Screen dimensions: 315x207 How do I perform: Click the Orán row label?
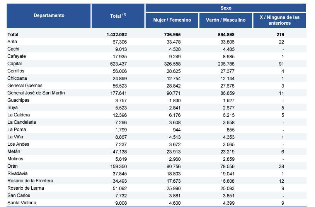12,166
